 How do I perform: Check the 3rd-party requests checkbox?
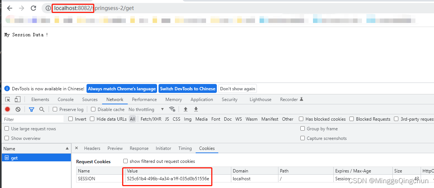(x=396, y=119)
